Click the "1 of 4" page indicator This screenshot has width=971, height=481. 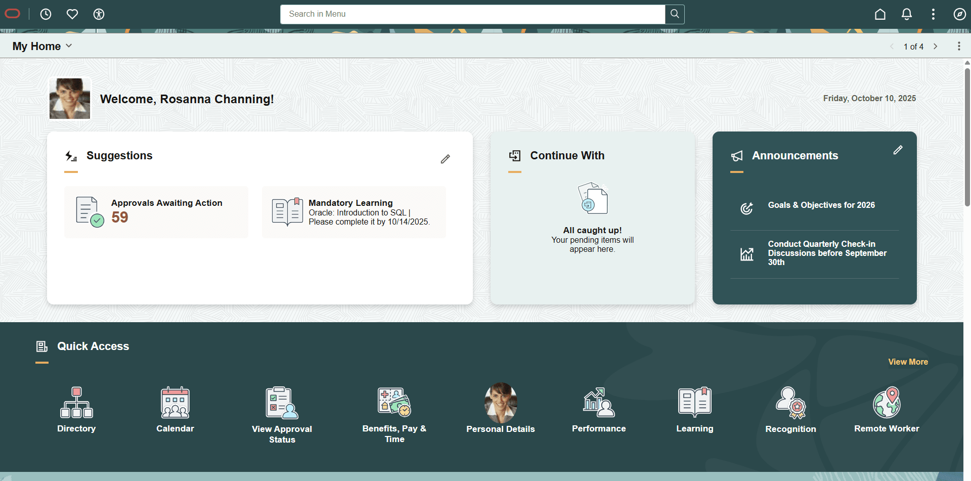(913, 47)
